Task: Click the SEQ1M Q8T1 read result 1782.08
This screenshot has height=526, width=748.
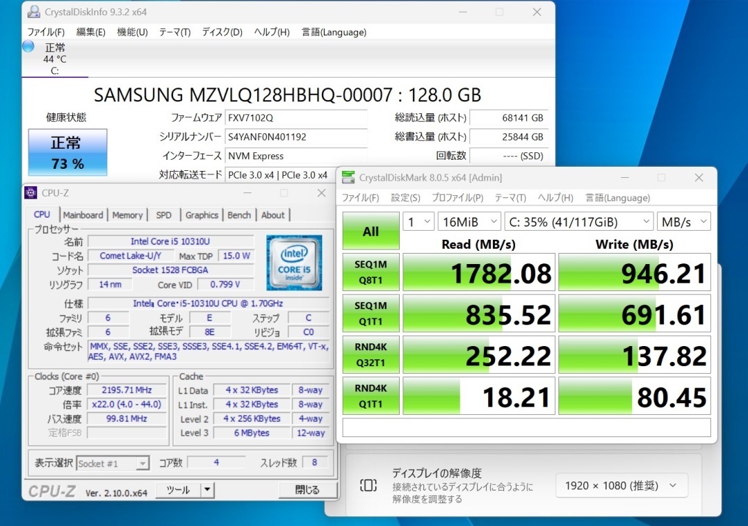Action: pos(479,272)
